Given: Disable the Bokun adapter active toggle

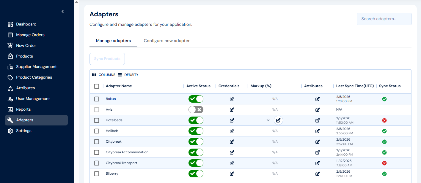Looking at the screenshot, I should click(x=196, y=99).
